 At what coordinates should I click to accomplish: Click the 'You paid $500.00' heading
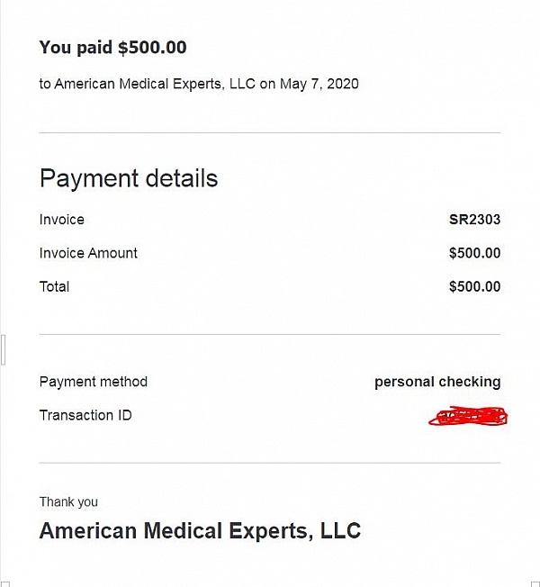[112, 48]
